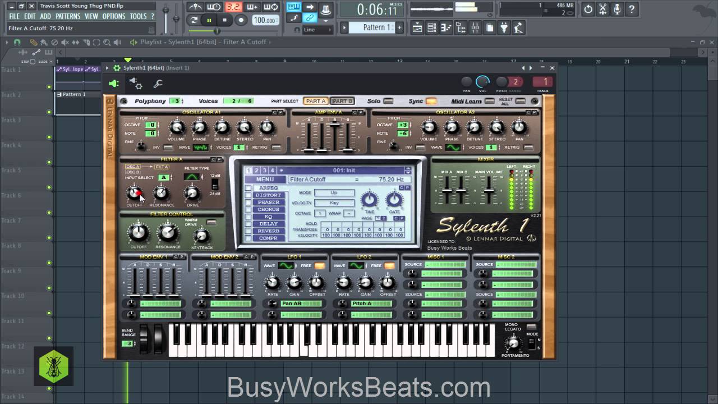Open the EDIT menu
Screen dimensions: 718x404
tap(30, 16)
